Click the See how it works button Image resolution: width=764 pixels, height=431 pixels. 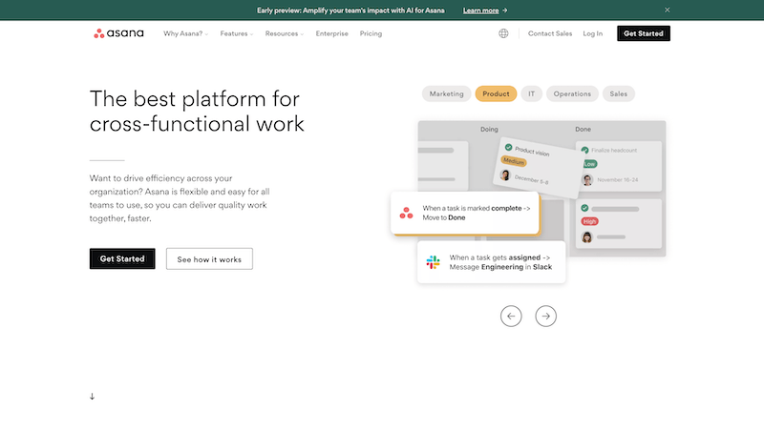tap(209, 258)
